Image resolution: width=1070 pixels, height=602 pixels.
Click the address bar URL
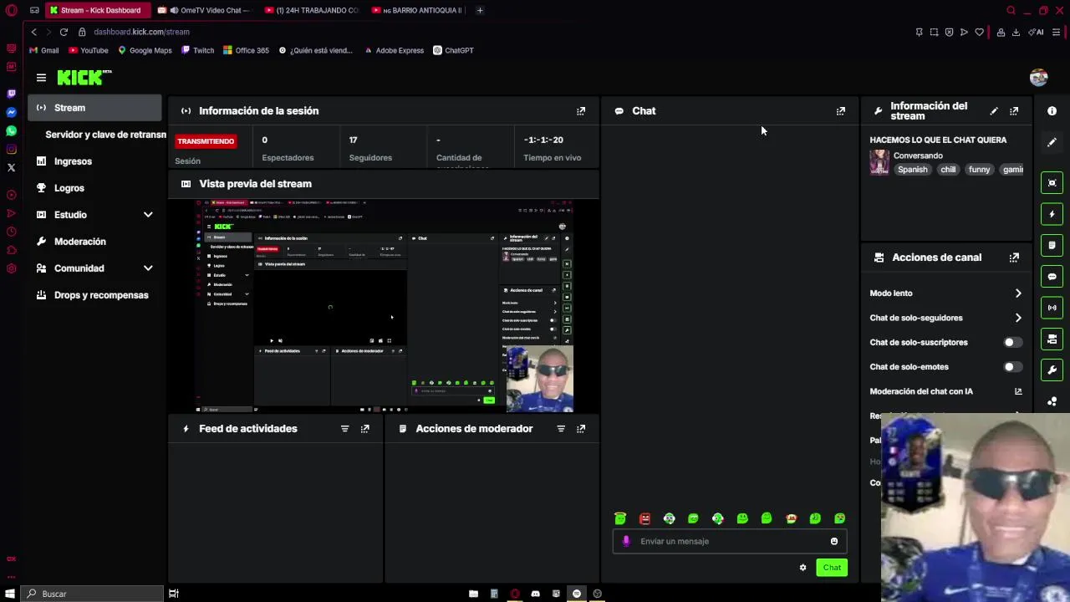[141, 32]
